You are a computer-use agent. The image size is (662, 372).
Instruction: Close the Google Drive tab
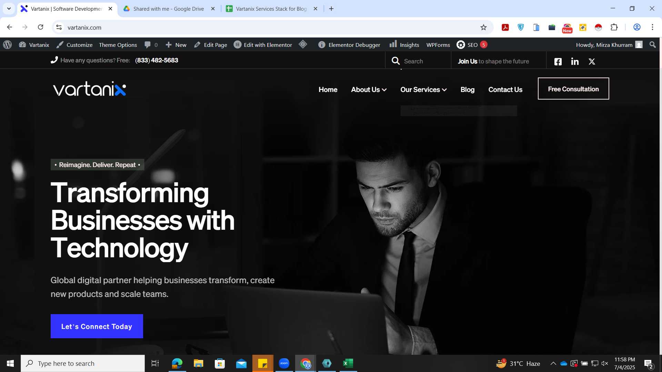213,9
